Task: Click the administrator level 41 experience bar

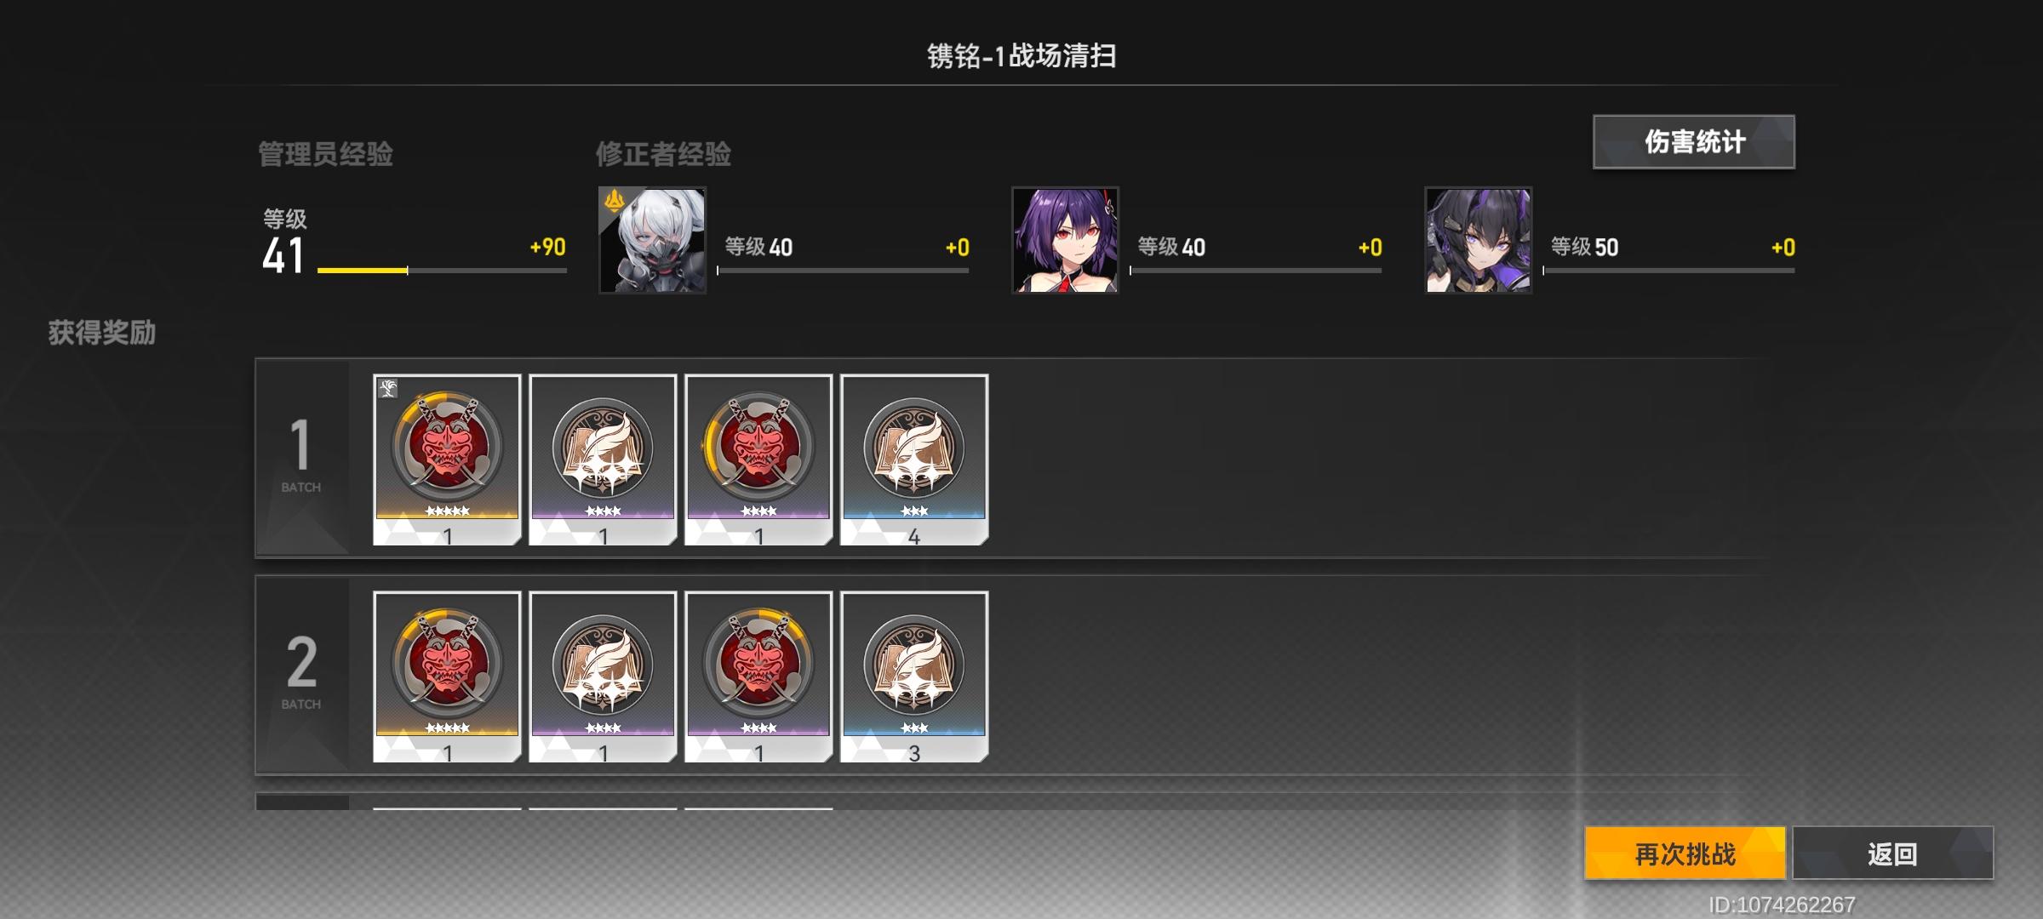Action: click(x=442, y=271)
